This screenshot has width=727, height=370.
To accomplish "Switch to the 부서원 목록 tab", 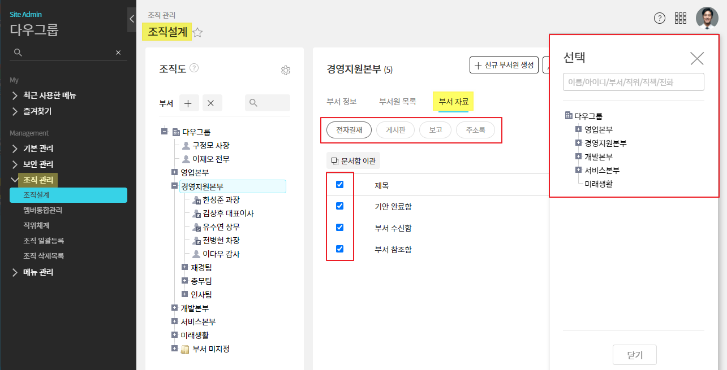I will pyautogui.click(x=397, y=102).
